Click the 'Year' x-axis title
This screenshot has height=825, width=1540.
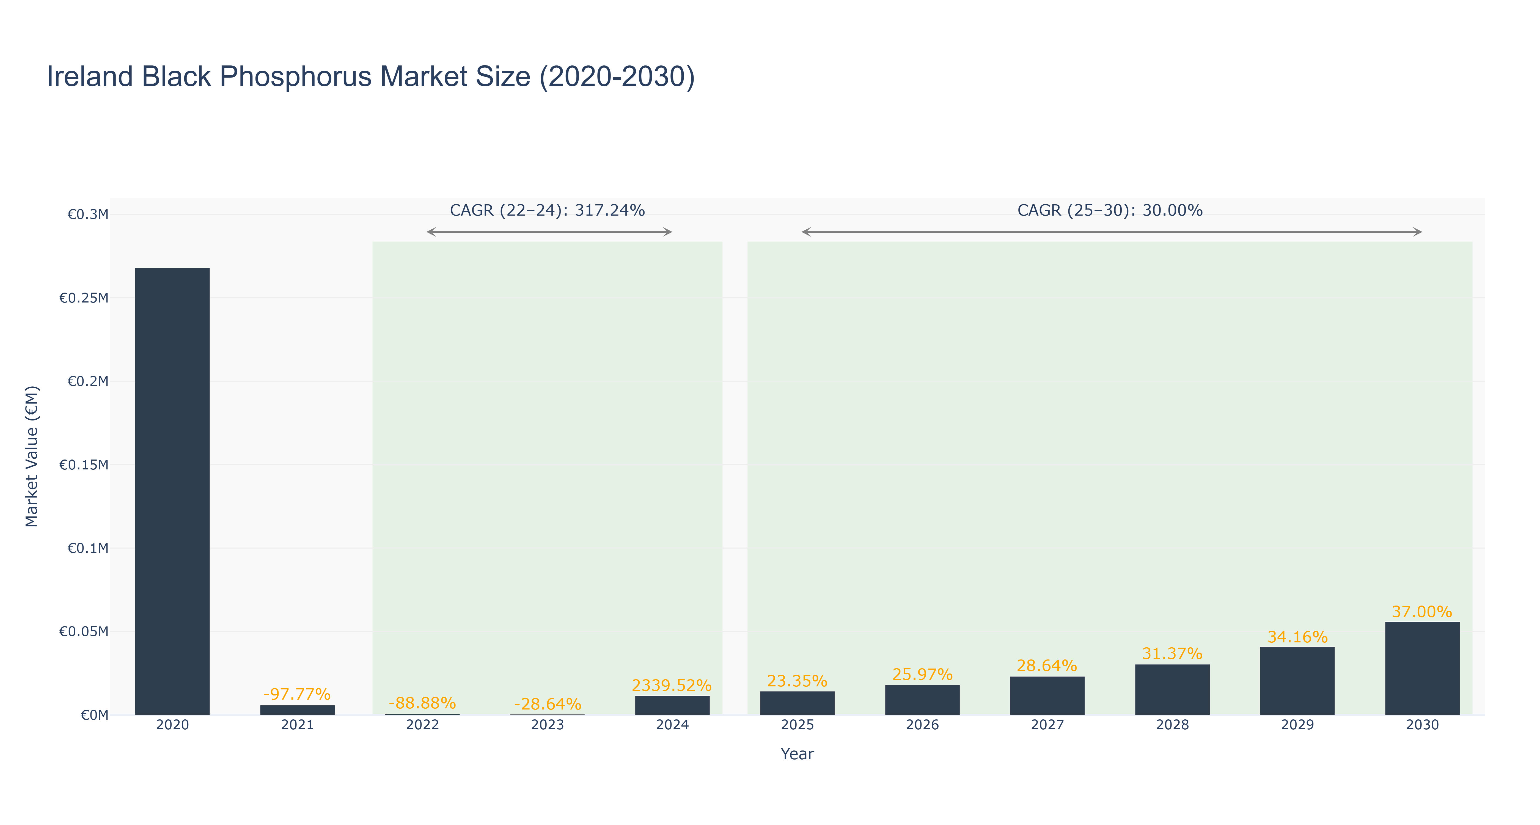tap(798, 754)
